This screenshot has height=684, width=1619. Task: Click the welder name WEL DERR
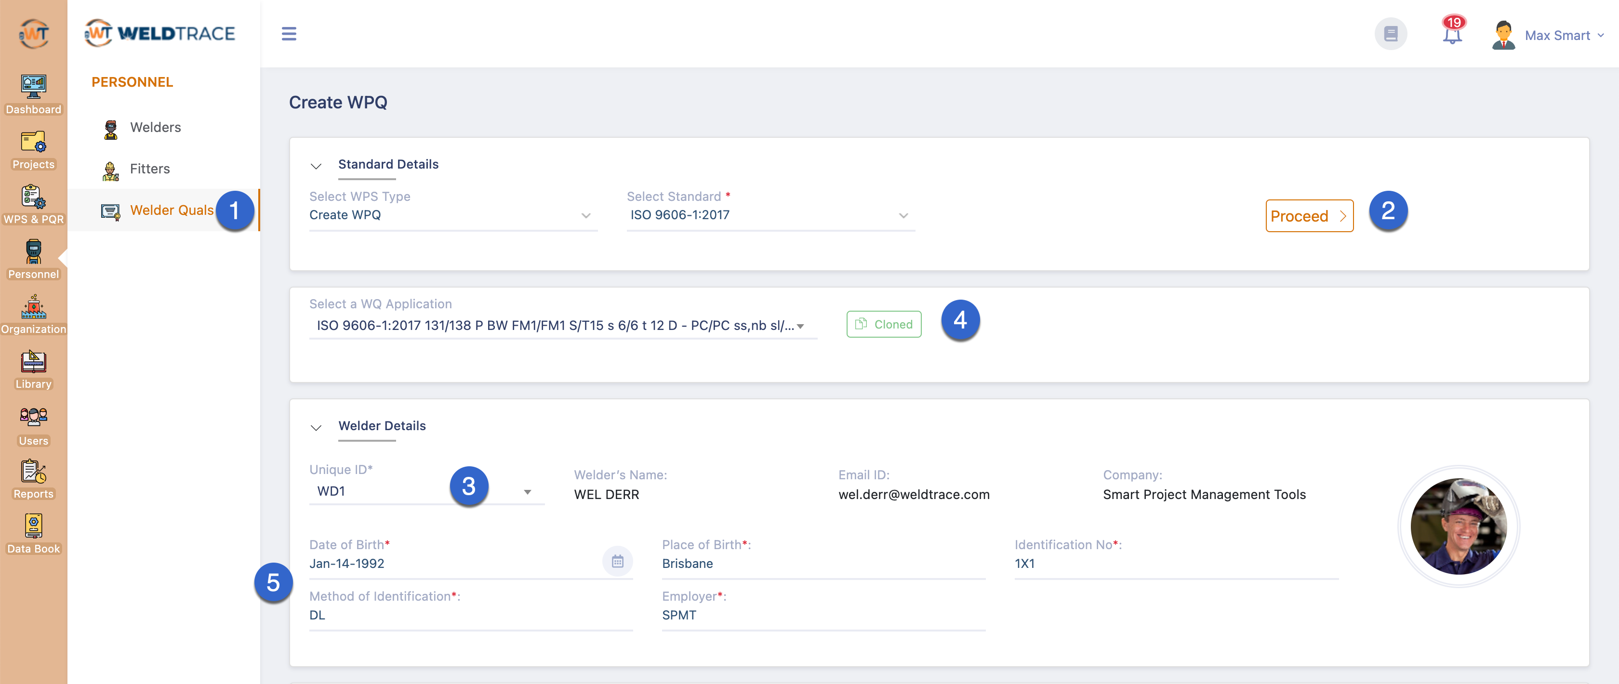tap(606, 495)
